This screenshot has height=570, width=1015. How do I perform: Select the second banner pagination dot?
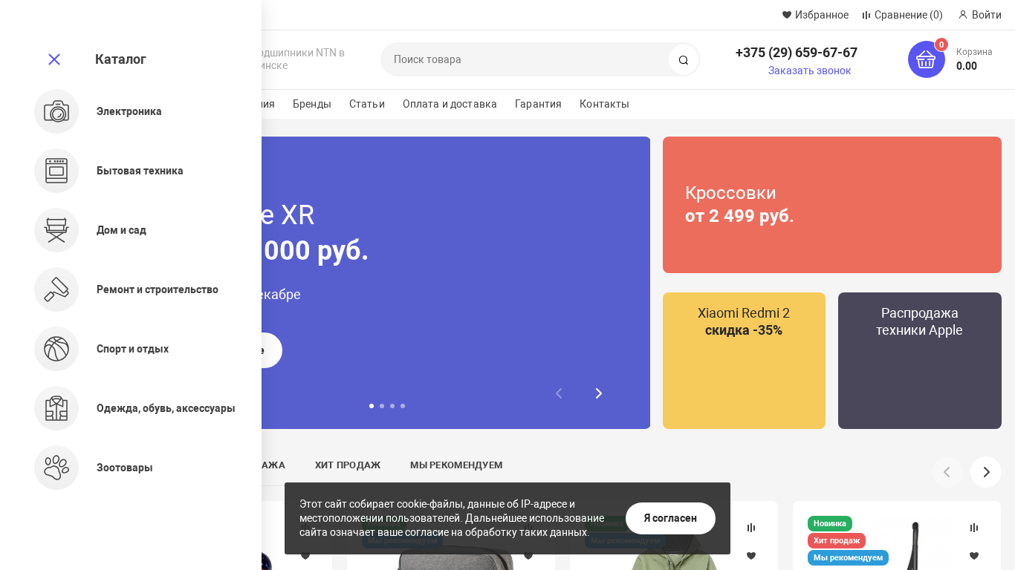(382, 406)
